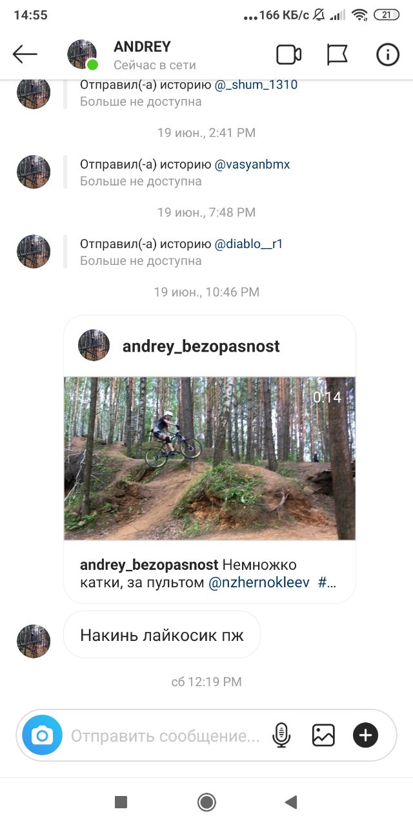Go back with the arrow icon

(25, 54)
